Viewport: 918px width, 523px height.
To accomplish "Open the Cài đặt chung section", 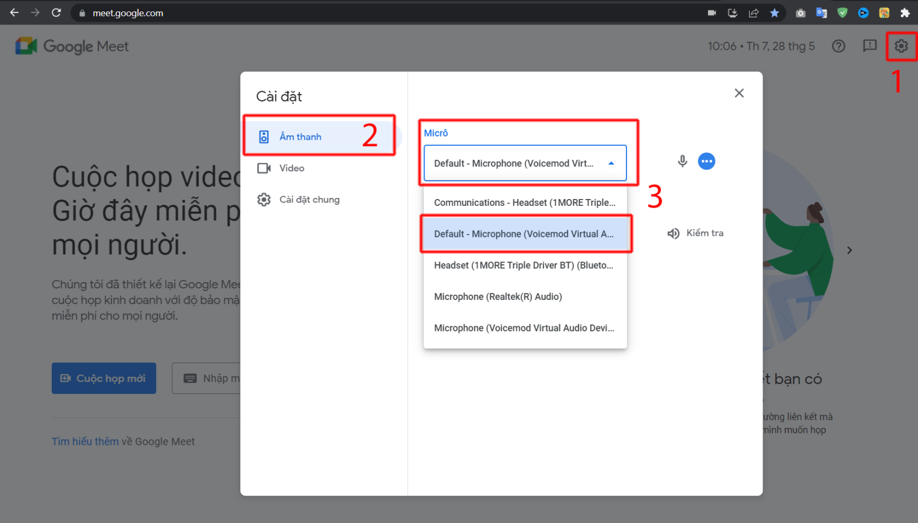I will pos(310,199).
